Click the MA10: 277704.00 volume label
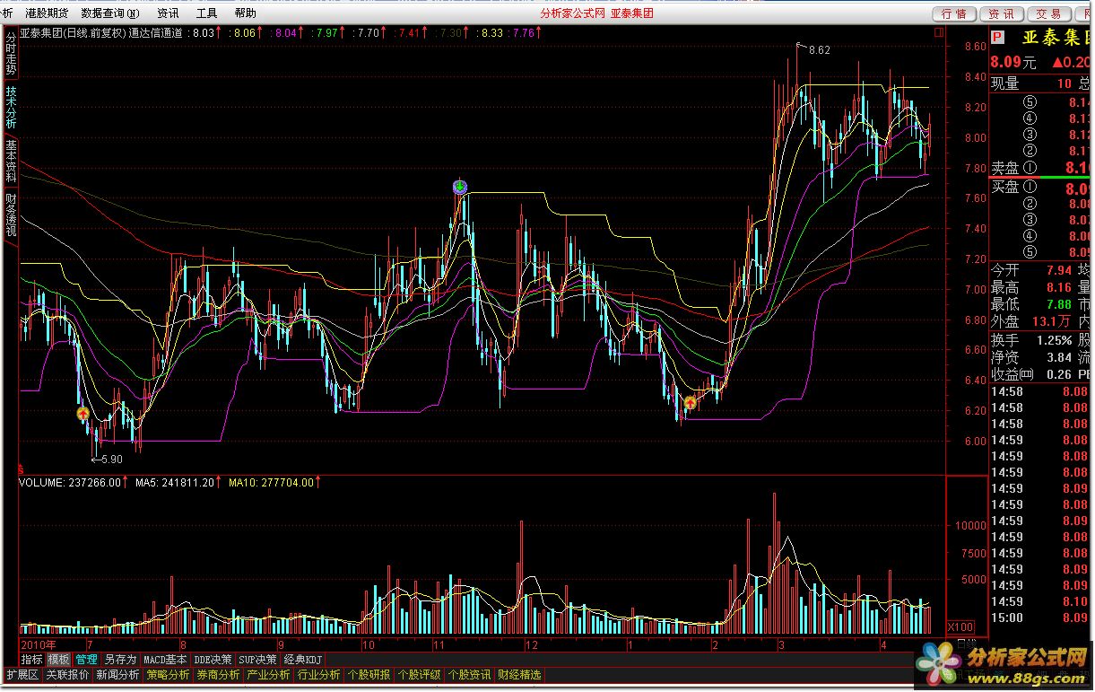This screenshot has width=1095, height=692. pyautogui.click(x=271, y=483)
